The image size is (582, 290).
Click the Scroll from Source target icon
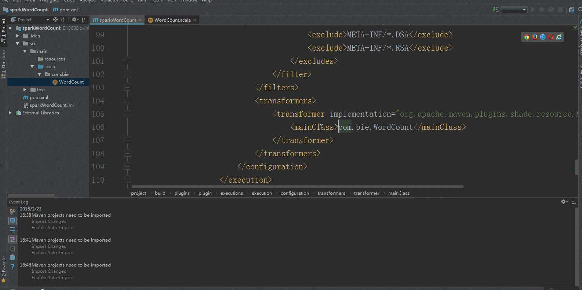click(x=55, y=20)
